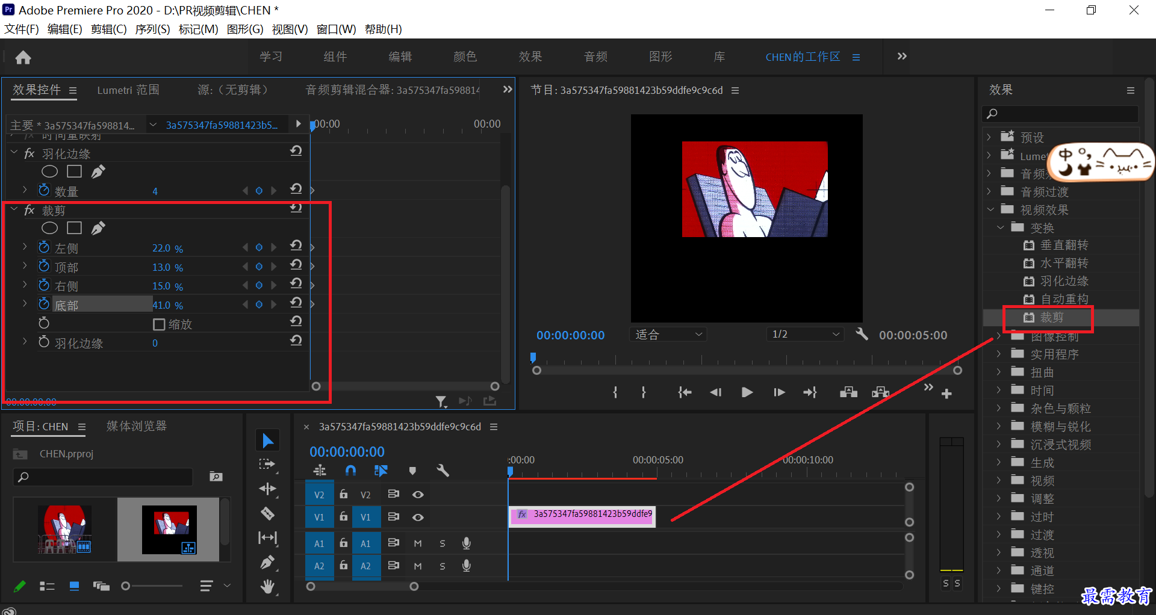Viewport: 1156px width, 615px height.
Task: Add a marker in the timeline
Action: click(412, 471)
